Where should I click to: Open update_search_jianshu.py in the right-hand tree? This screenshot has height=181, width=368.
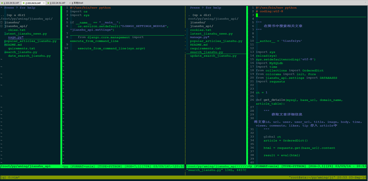(213, 56)
